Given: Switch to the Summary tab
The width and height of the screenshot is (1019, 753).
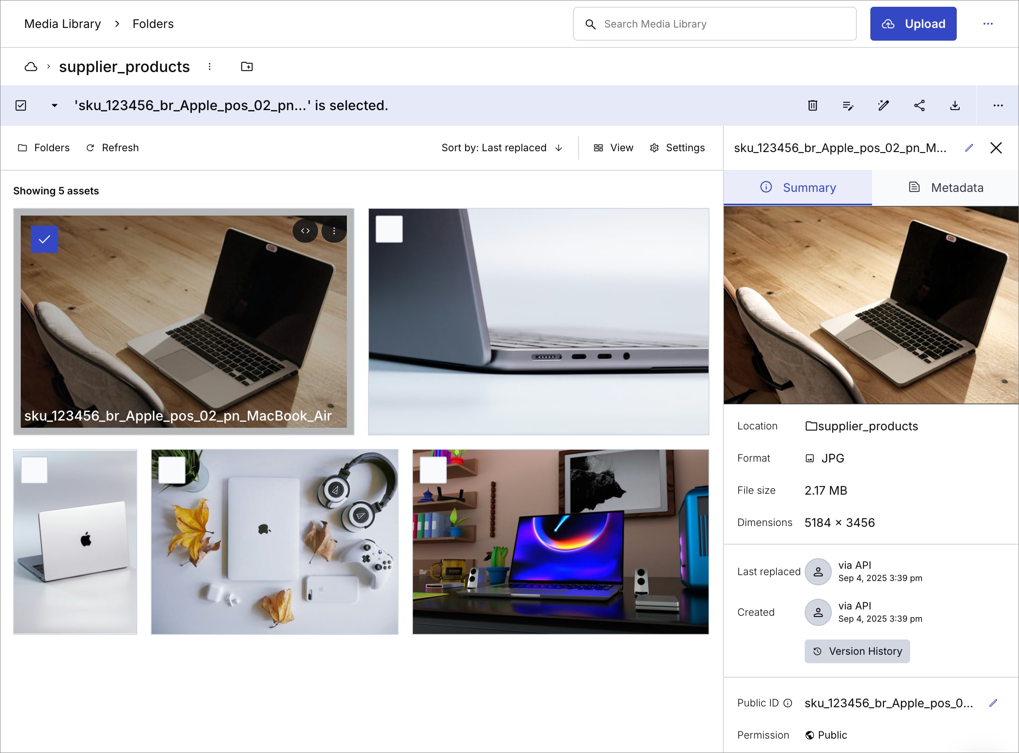Looking at the screenshot, I should [797, 188].
